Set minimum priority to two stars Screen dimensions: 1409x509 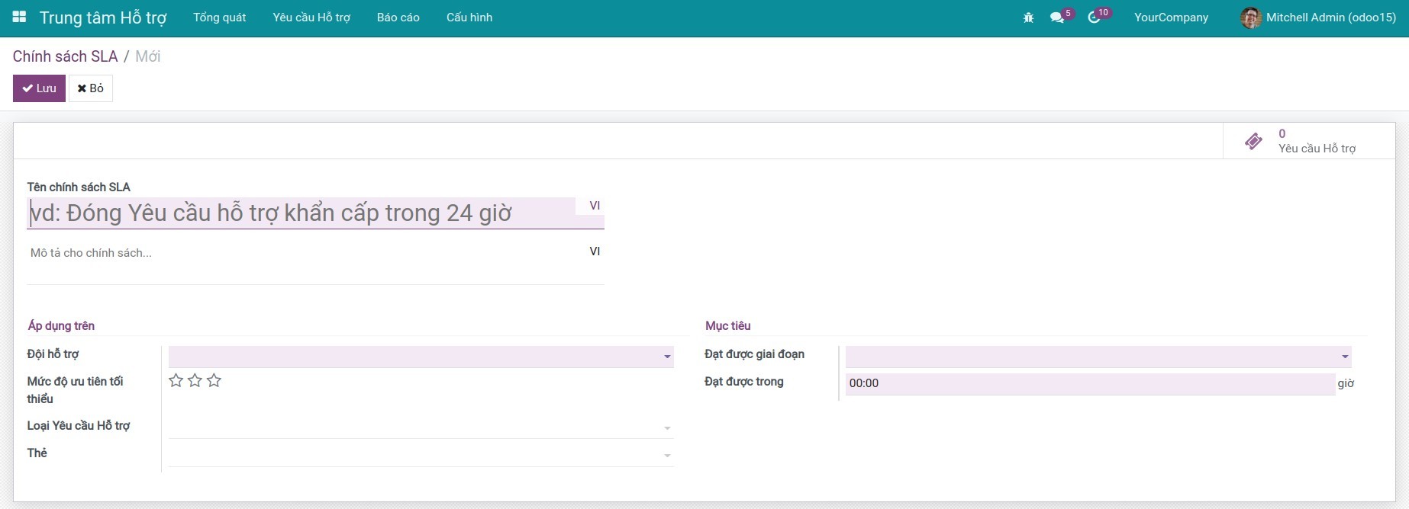click(195, 380)
